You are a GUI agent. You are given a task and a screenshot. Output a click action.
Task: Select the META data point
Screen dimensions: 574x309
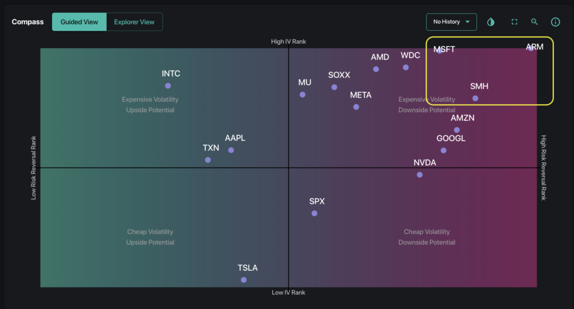tap(356, 107)
